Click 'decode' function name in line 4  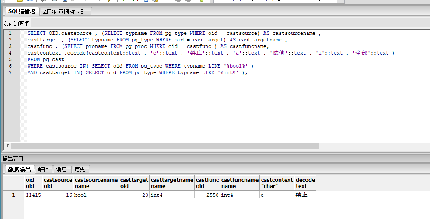pyautogui.click(x=77, y=53)
